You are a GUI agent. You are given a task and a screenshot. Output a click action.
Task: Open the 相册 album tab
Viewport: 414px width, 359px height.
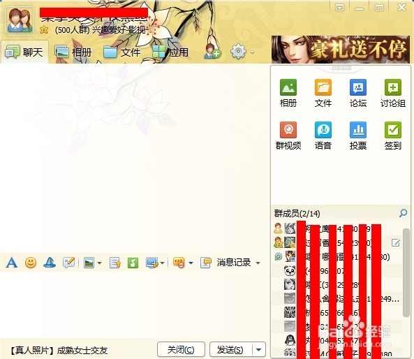(x=73, y=52)
